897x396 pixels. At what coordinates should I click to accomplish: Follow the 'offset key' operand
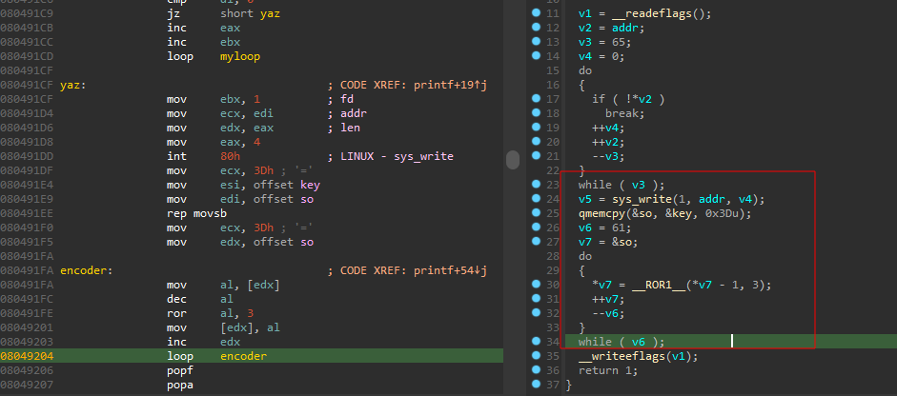[x=287, y=185]
